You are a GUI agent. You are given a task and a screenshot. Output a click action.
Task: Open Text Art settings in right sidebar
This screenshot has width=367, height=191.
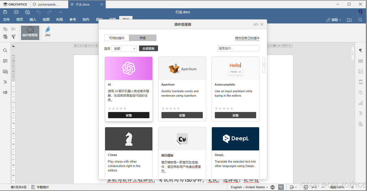click(361, 113)
